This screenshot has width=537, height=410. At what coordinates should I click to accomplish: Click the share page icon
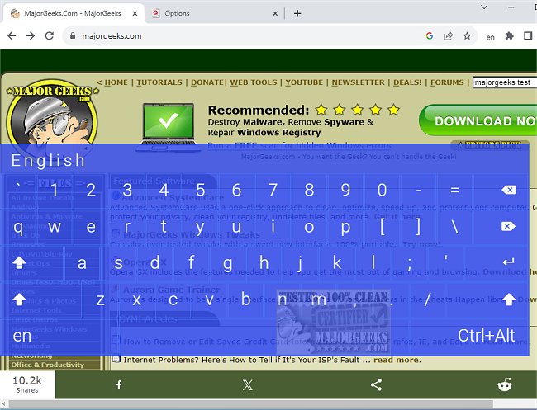click(x=449, y=36)
